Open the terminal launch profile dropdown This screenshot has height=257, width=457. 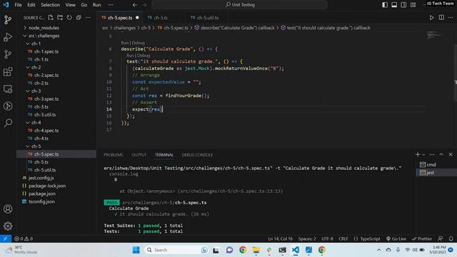[423, 155]
